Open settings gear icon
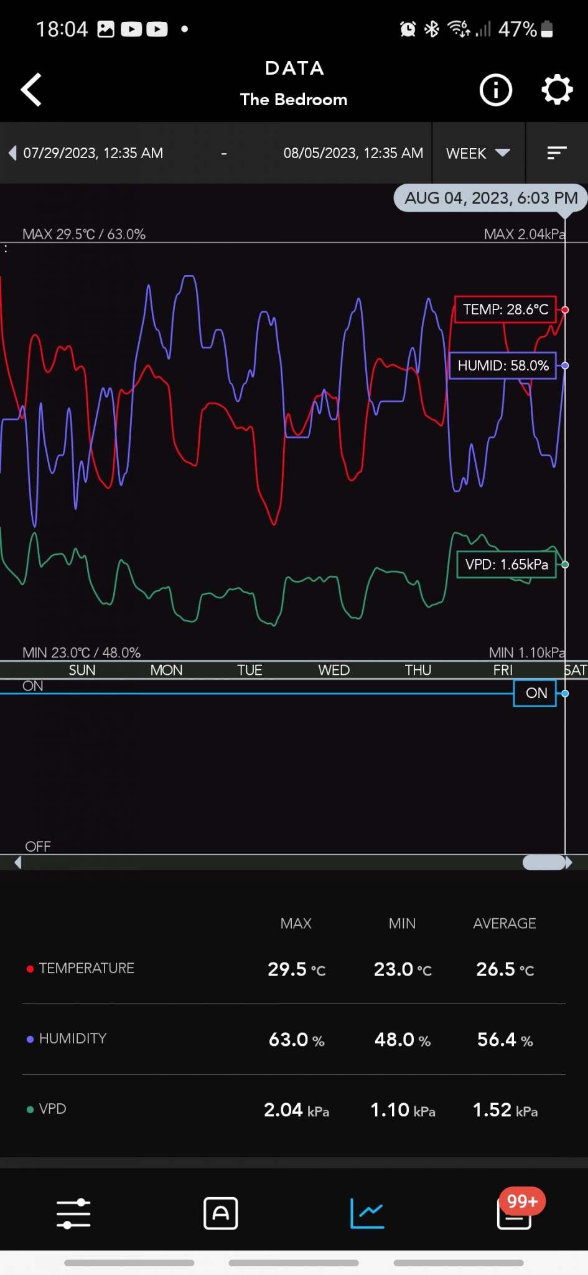588x1275 pixels. pos(556,90)
